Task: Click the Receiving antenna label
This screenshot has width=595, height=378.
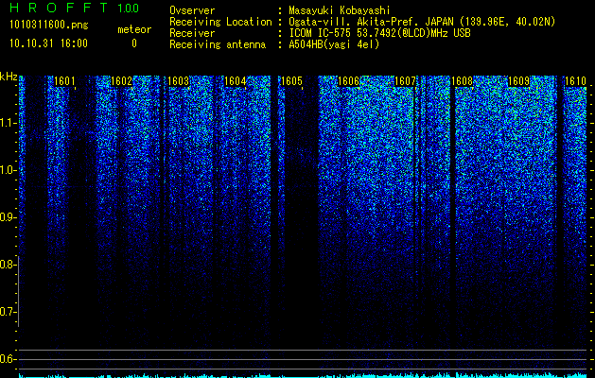Action: coord(218,44)
